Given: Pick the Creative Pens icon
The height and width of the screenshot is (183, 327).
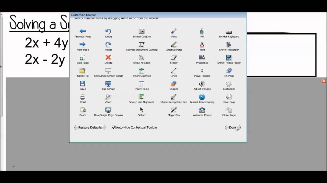Looking at the screenshot, I should point(174,44).
